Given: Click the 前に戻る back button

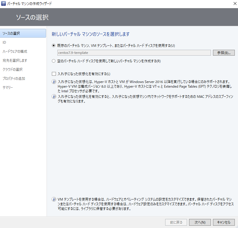Looking at the screenshot, I should [176, 222].
